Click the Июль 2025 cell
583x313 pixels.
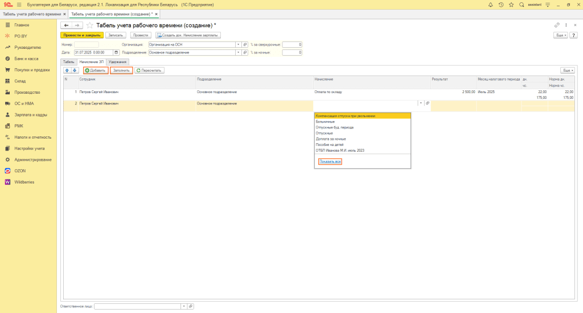(499, 92)
